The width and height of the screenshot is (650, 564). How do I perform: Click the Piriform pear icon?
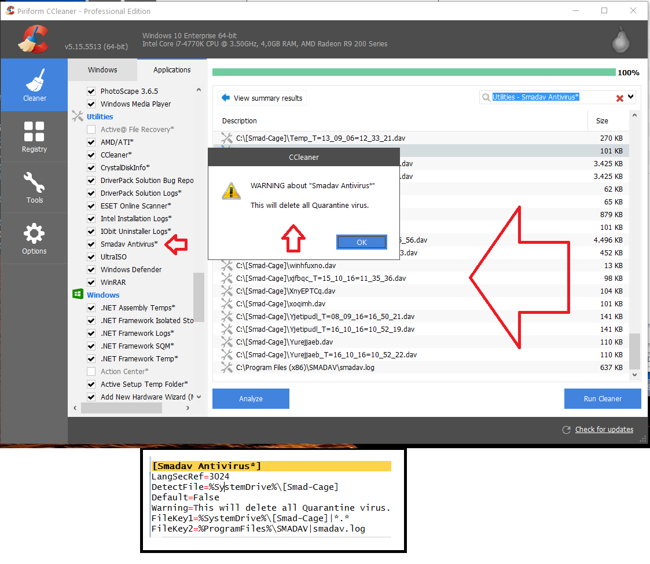point(620,40)
